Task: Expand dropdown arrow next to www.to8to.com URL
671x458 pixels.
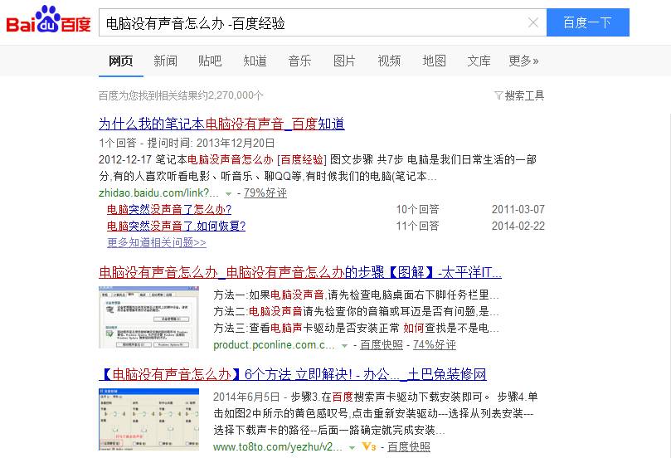Action: point(352,448)
